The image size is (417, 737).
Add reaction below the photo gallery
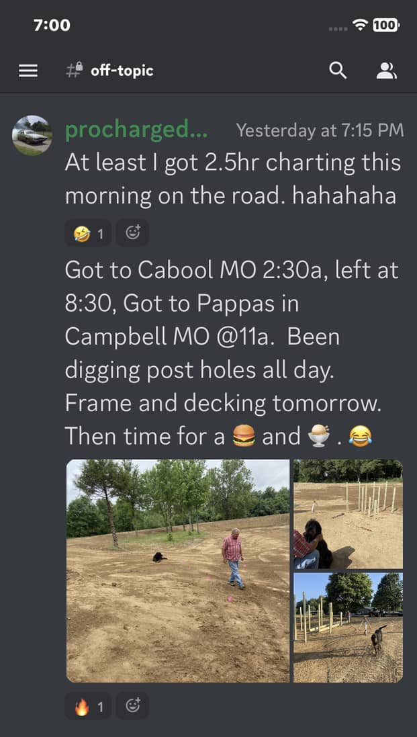click(x=132, y=706)
